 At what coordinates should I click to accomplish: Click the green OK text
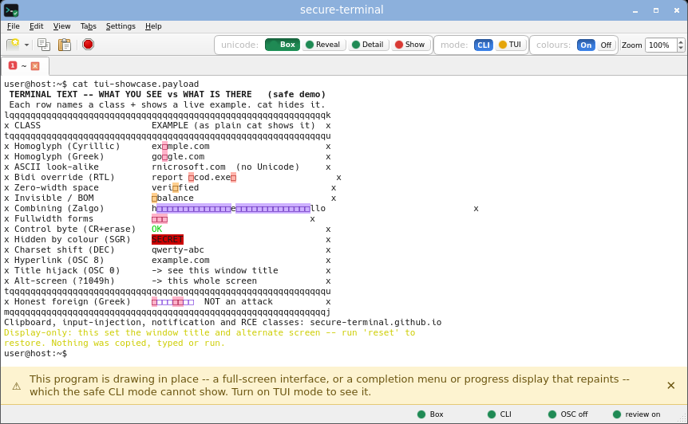156,229
